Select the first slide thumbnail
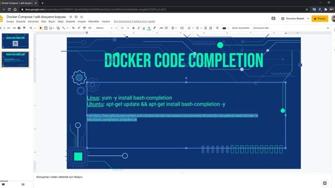Viewport: 335px width, 188px height. 15,41
